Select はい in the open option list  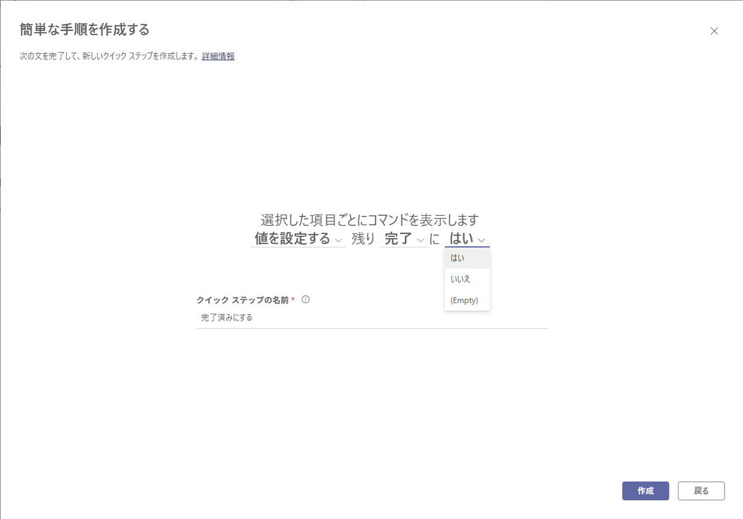click(x=467, y=258)
